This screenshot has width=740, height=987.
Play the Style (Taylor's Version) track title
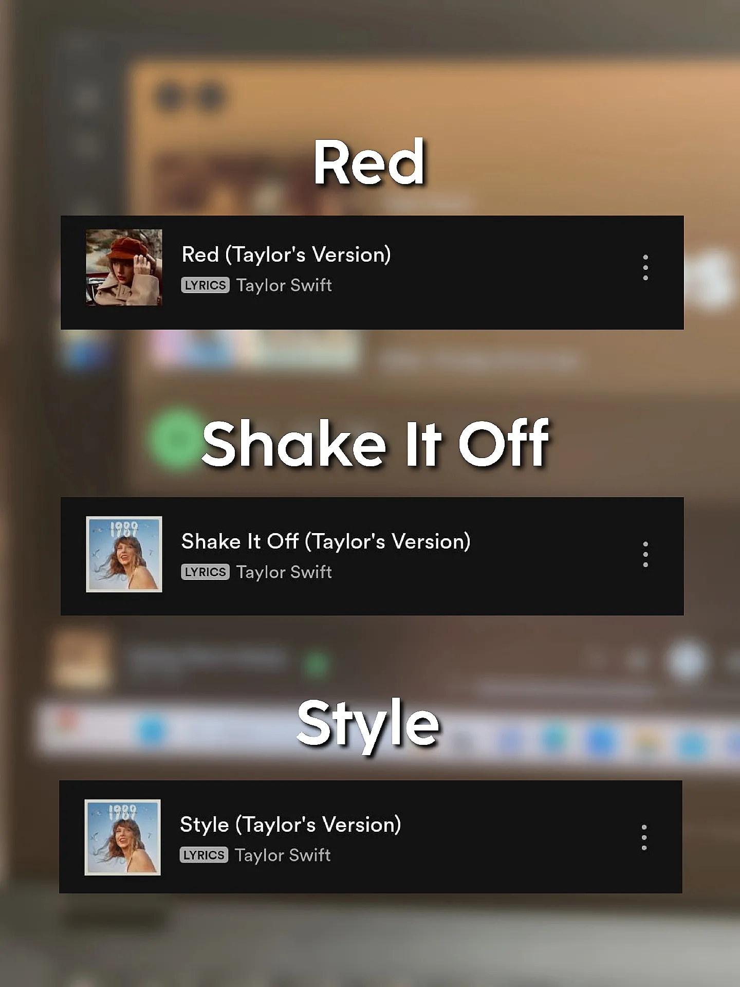coord(290,825)
